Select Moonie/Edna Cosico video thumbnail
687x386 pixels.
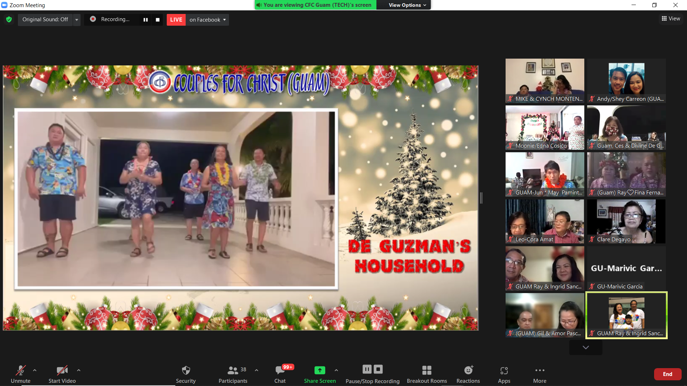(545, 128)
